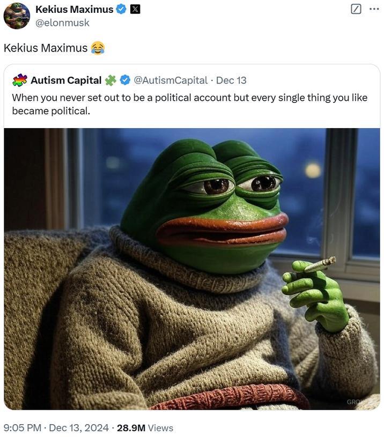Click the Grok slash-box icon
384x437 pixels.
356,9
